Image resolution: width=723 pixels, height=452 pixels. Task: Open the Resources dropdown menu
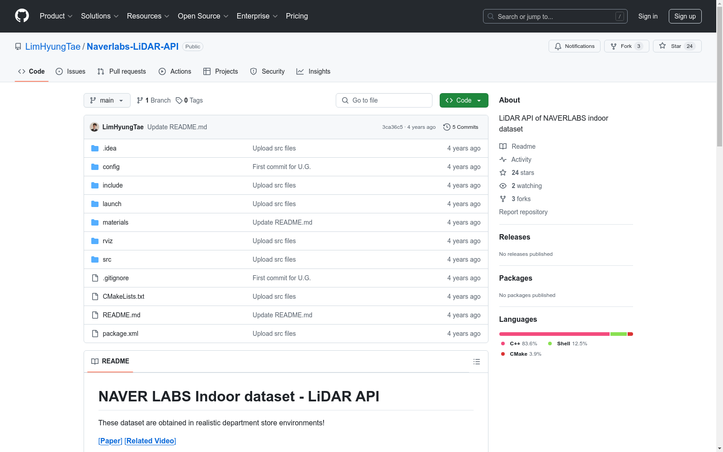[x=148, y=16]
